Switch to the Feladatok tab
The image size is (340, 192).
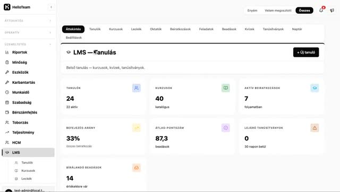pos(206,29)
